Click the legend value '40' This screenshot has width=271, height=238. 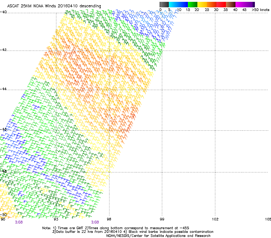235,10
